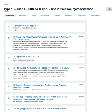Open the Расписание tab
The height and width of the screenshot is (112, 112).
45,16
